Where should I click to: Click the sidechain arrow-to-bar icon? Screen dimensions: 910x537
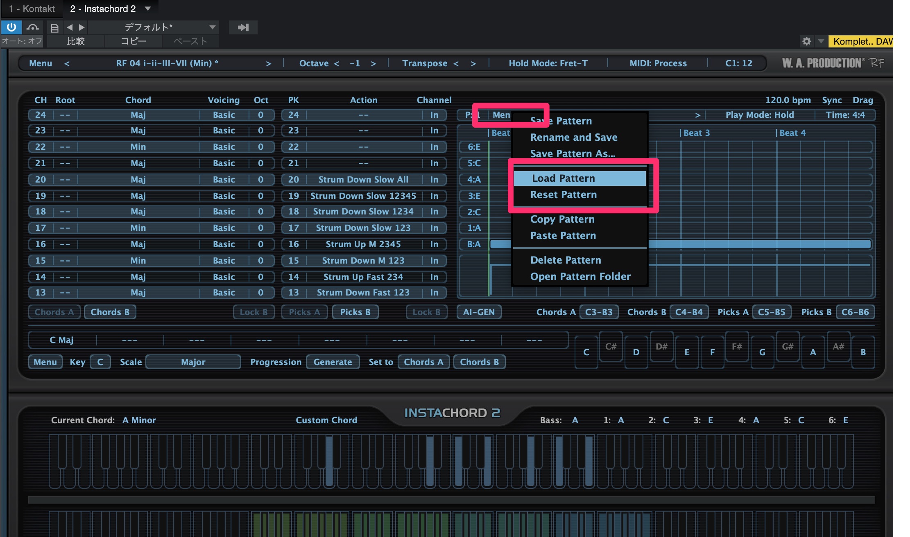tap(243, 27)
